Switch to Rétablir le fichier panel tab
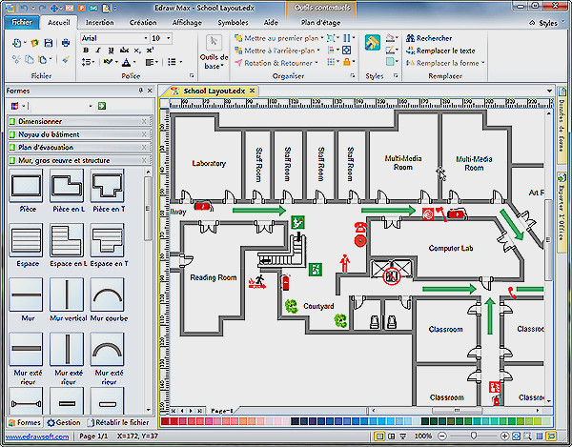Image resolution: width=572 pixels, height=447 pixels. [x=118, y=422]
